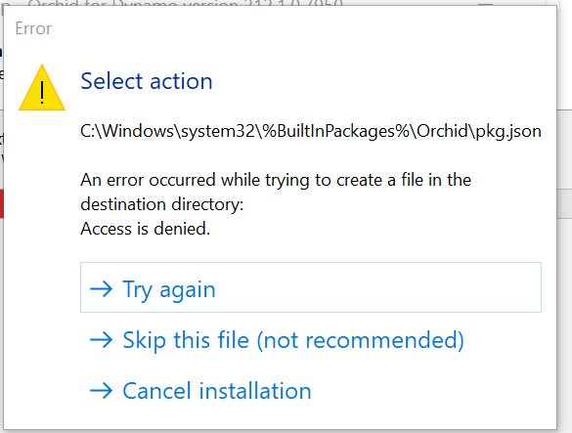Click the 'An error occurred while trying' message line
572x433 pixels.
click(276, 180)
